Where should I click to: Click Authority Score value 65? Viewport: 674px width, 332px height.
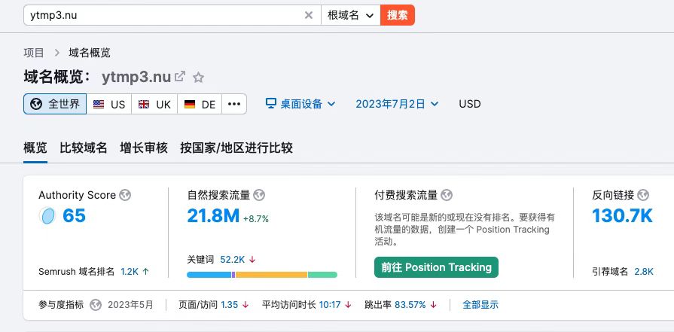[x=74, y=215]
